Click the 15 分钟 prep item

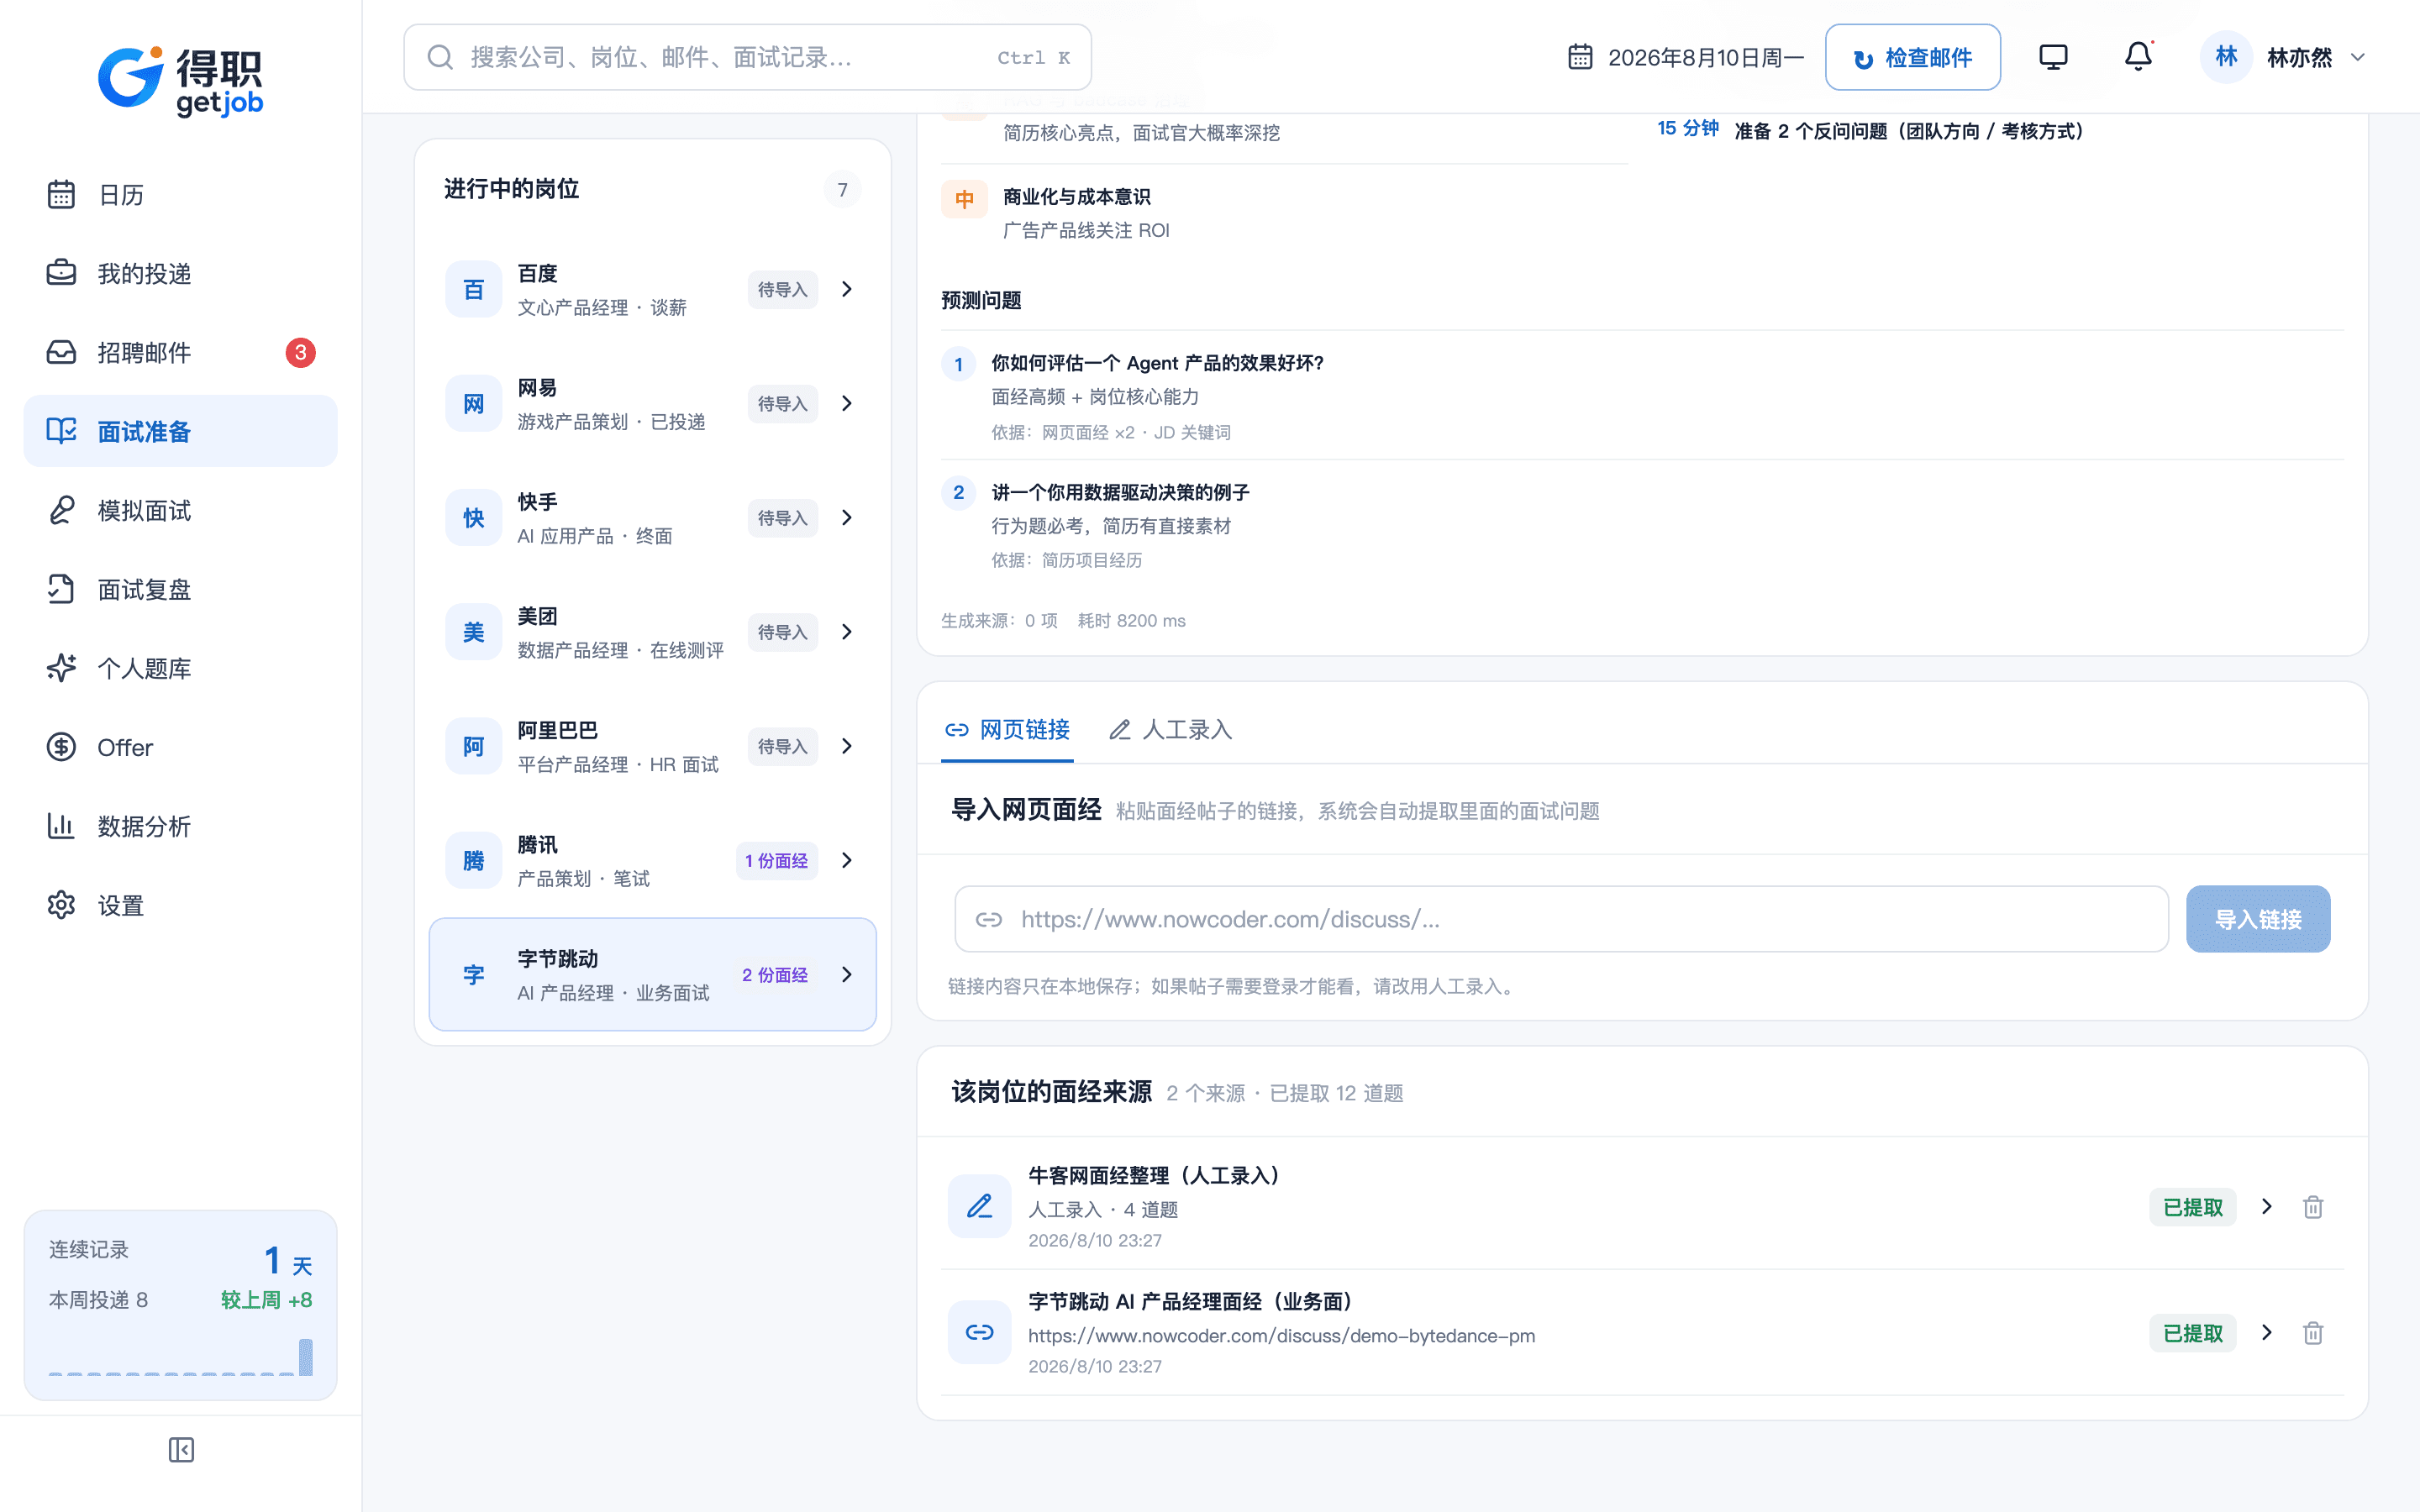pyautogui.click(x=1871, y=130)
